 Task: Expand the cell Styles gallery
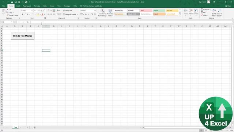tap(180, 15)
